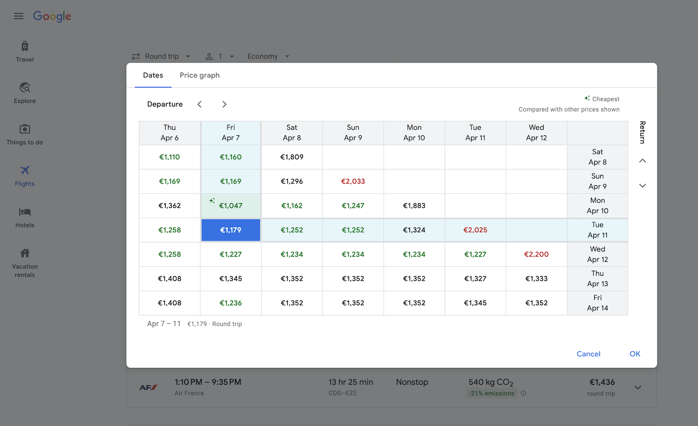The image size is (698, 426).
Task: Open Things to do section
Action: 25,134
